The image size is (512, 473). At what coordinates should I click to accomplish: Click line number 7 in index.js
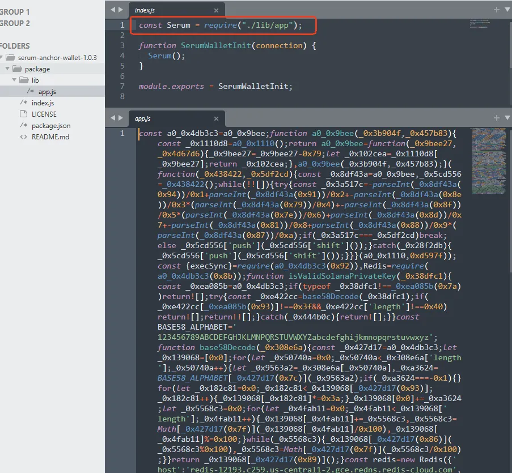coord(122,86)
